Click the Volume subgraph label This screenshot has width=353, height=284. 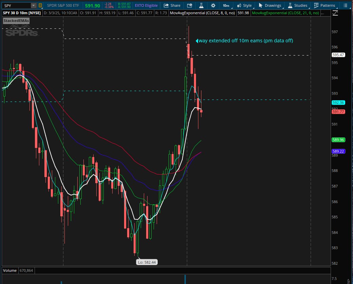[x=10, y=270]
